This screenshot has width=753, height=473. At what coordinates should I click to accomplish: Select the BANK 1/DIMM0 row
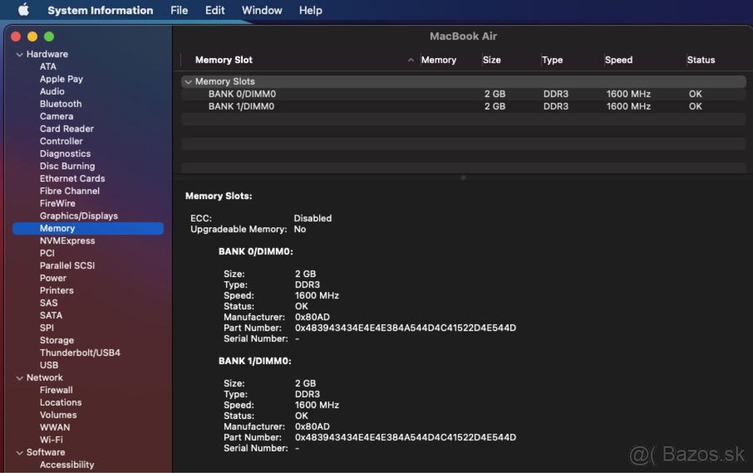tap(242, 107)
